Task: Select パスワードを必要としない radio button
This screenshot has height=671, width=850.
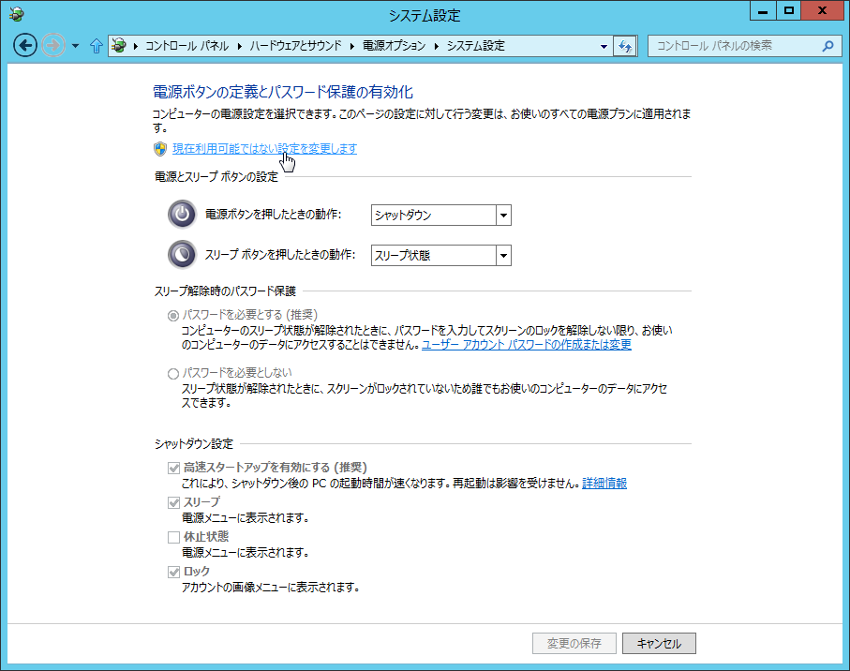Action: [x=173, y=373]
